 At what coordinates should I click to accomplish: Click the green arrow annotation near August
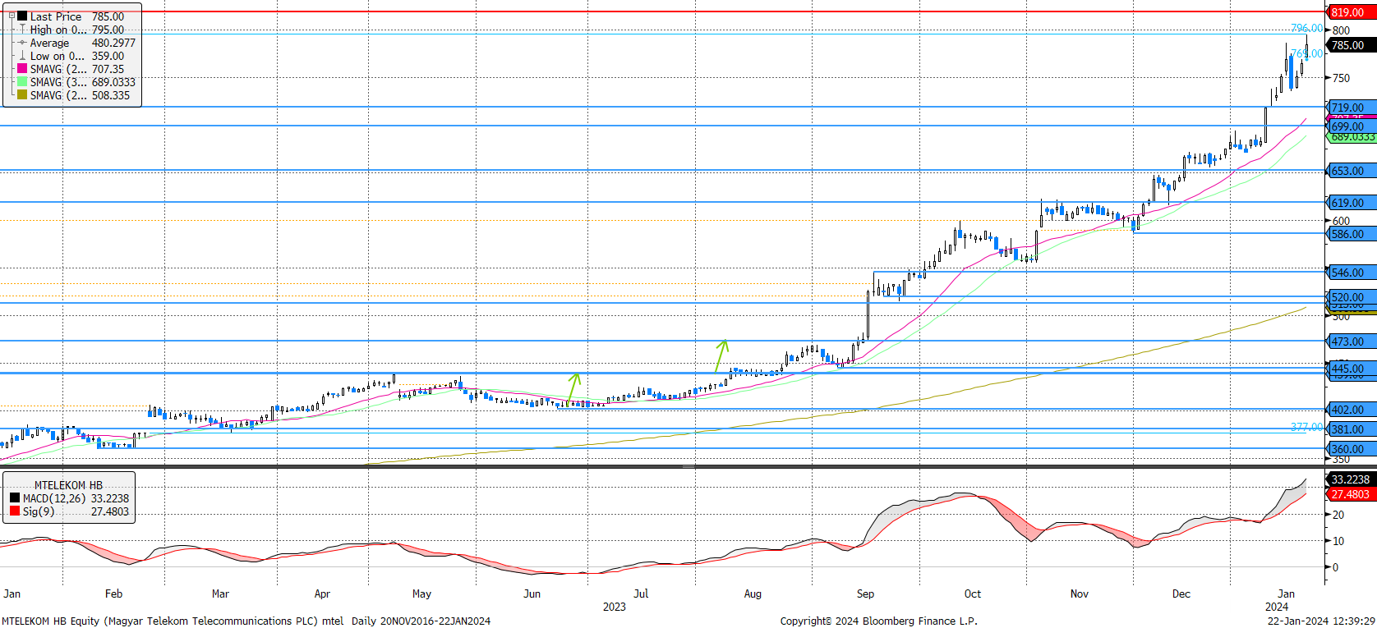[721, 355]
